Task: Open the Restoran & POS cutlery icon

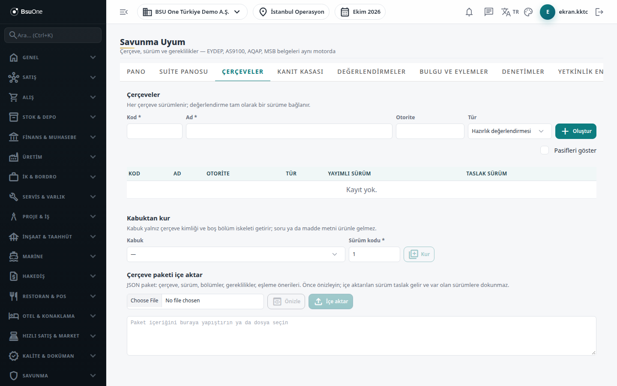Action: (x=14, y=296)
